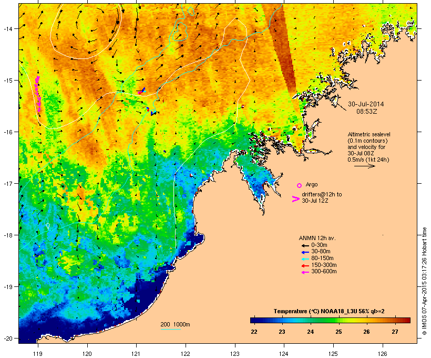Click the 'drifters@12h to' legend label
This screenshot has height=358, width=431.
[322, 194]
